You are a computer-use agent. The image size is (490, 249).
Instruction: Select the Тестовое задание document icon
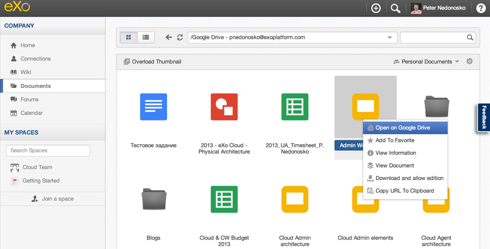click(x=153, y=107)
